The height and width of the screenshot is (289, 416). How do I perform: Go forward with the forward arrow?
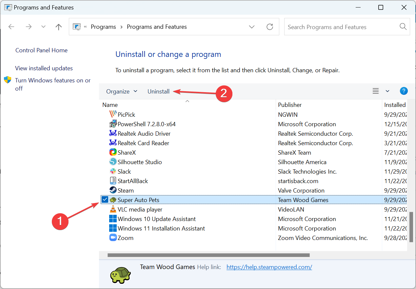[29, 27]
